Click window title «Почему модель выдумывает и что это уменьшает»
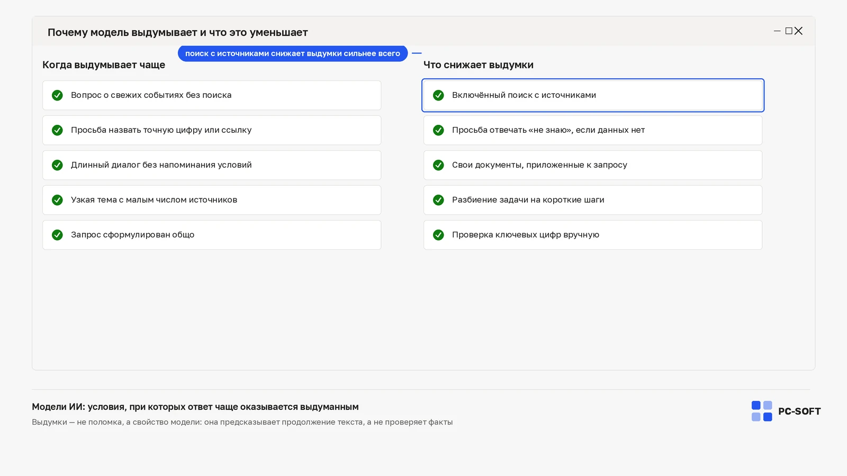 178,33
